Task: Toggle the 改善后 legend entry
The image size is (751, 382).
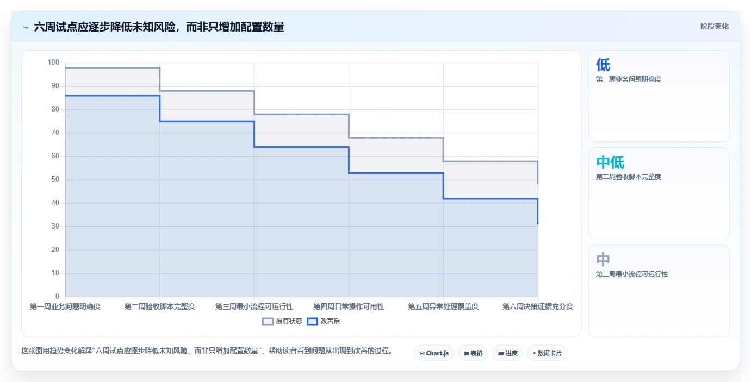Action: [x=324, y=321]
